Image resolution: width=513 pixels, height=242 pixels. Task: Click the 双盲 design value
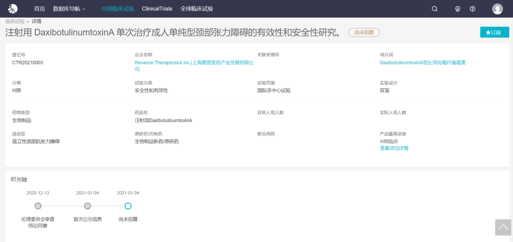384,91
